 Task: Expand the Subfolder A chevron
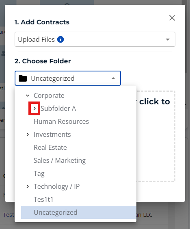(x=35, y=108)
